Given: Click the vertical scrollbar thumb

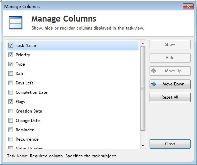Looking at the screenshot, I should [143, 88].
